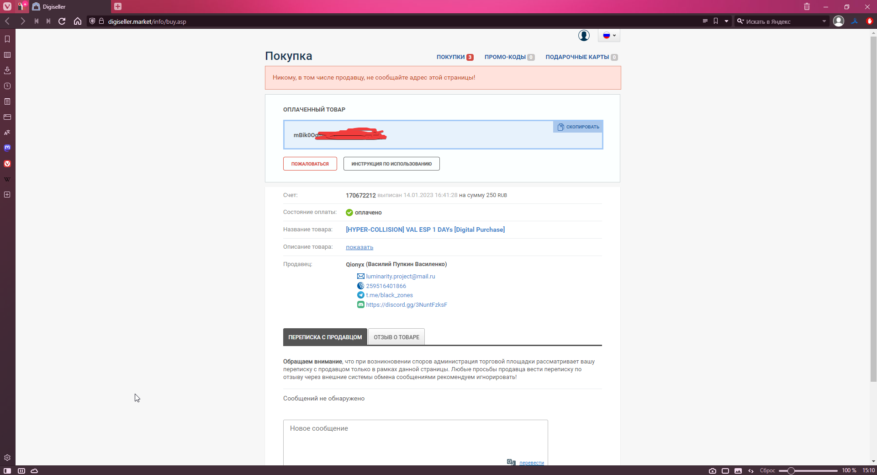Add a new web panel

(x=7, y=195)
